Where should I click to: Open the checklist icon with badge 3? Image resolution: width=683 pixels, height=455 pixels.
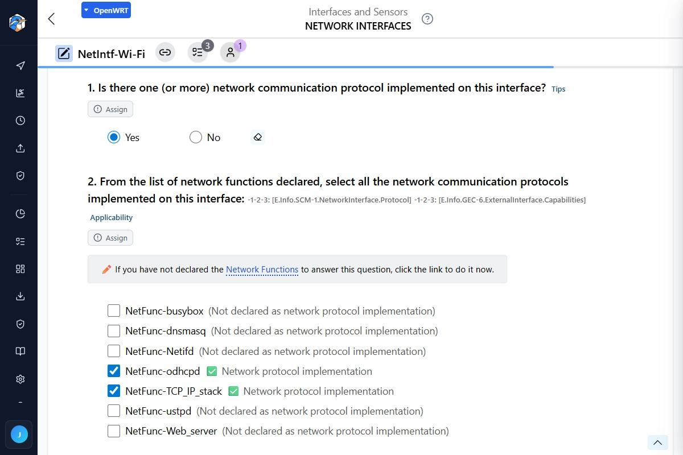(198, 53)
